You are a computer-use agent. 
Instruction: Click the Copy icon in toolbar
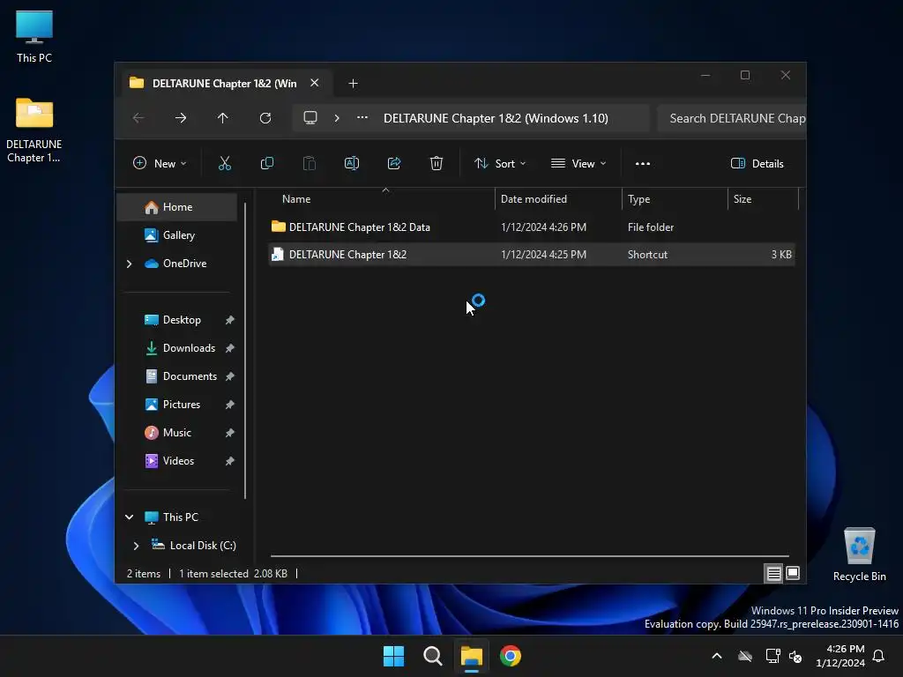click(267, 163)
